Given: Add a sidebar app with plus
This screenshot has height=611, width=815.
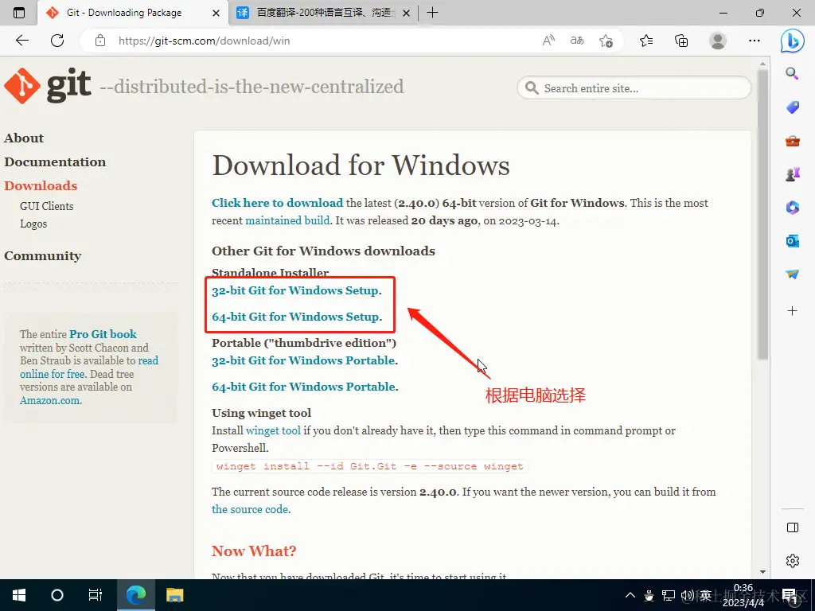Looking at the screenshot, I should (792, 311).
